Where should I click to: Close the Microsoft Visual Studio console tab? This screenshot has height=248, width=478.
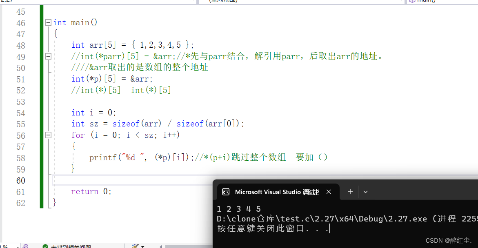329,192
